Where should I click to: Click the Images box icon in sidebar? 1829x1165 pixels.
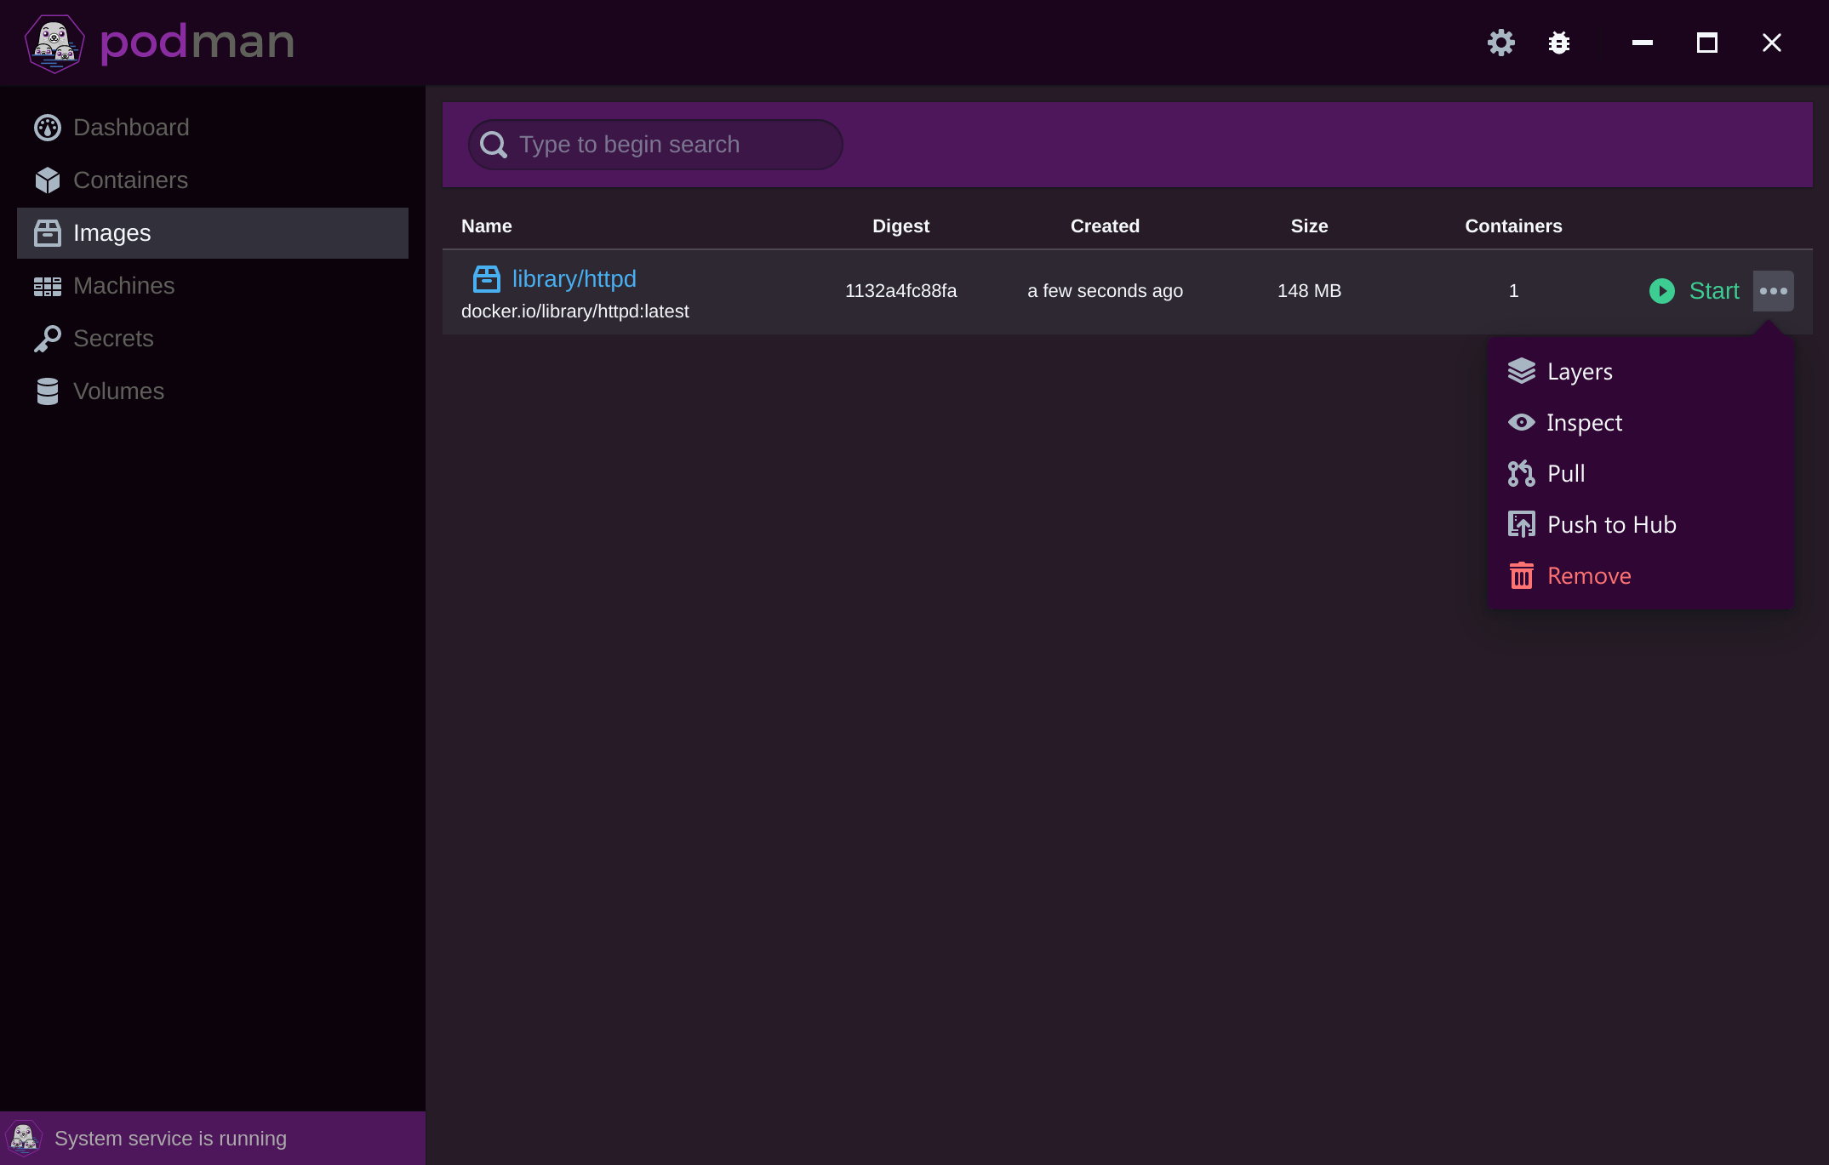click(48, 233)
